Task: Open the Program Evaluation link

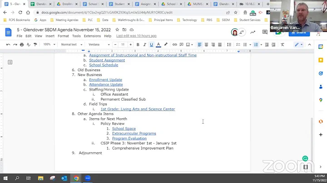Action: pos(129,138)
